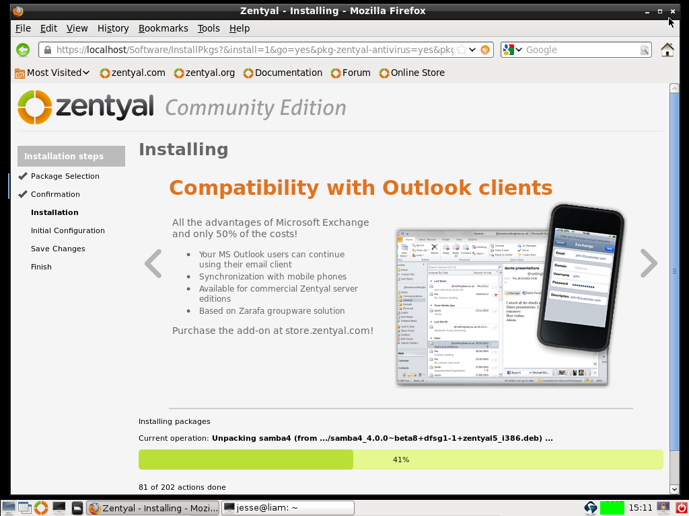Click the scrollbar down arrow
Image resolution: width=689 pixels, height=516 pixels.
[x=674, y=489]
